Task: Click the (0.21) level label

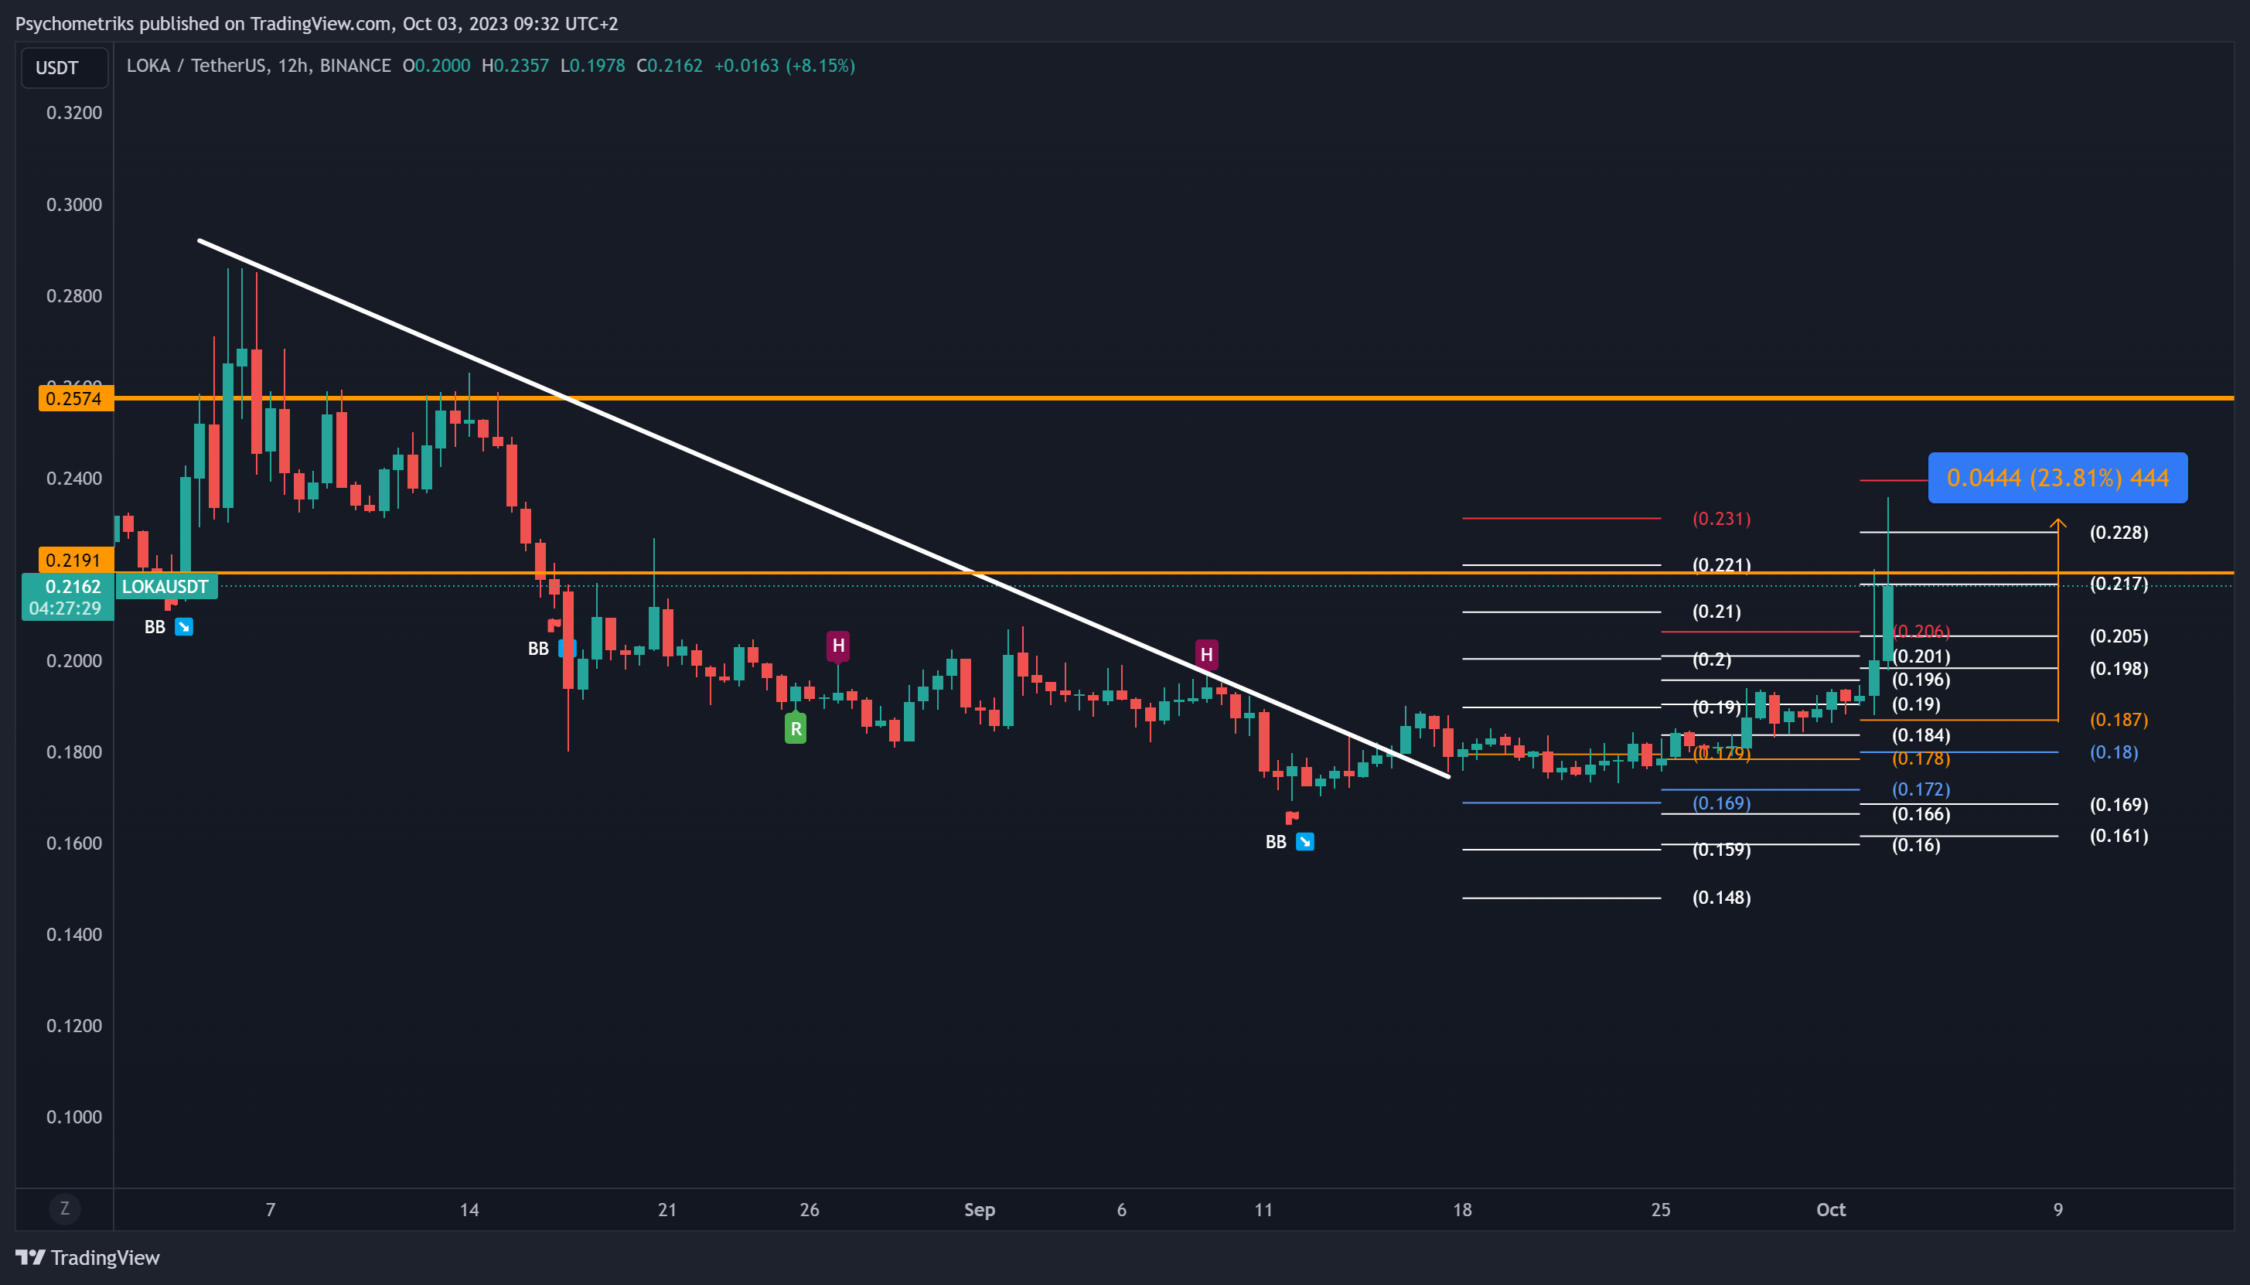Action: 1716,611
